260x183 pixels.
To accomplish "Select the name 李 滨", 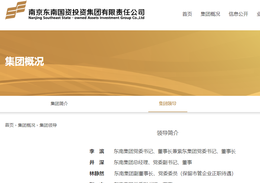I will click(x=97, y=151).
